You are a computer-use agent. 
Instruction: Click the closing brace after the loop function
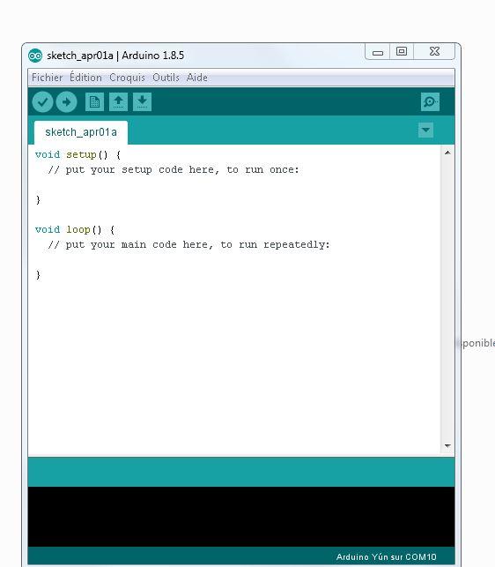pos(38,275)
